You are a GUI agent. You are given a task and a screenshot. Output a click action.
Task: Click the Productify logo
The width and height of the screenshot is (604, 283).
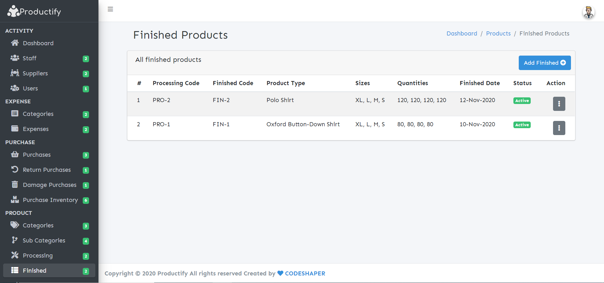pos(34,11)
